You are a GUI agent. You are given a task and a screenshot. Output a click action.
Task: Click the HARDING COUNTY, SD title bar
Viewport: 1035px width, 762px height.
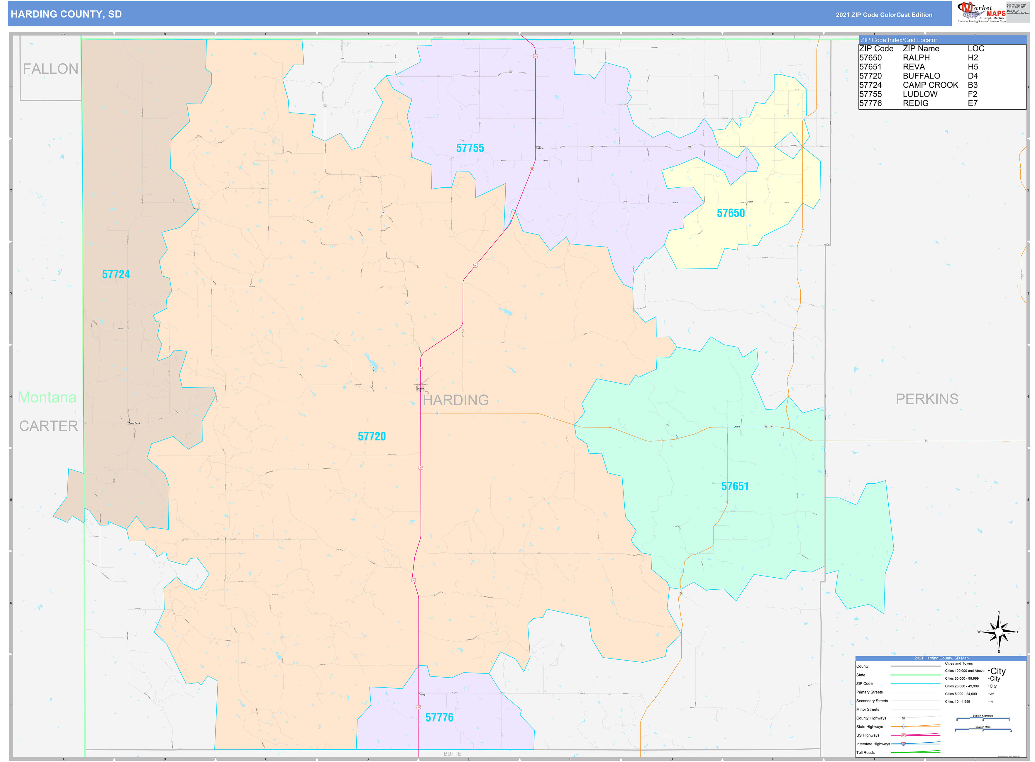pos(66,14)
